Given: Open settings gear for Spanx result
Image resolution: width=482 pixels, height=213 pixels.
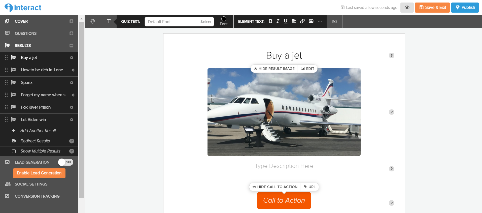Looking at the screenshot, I should (x=72, y=83).
